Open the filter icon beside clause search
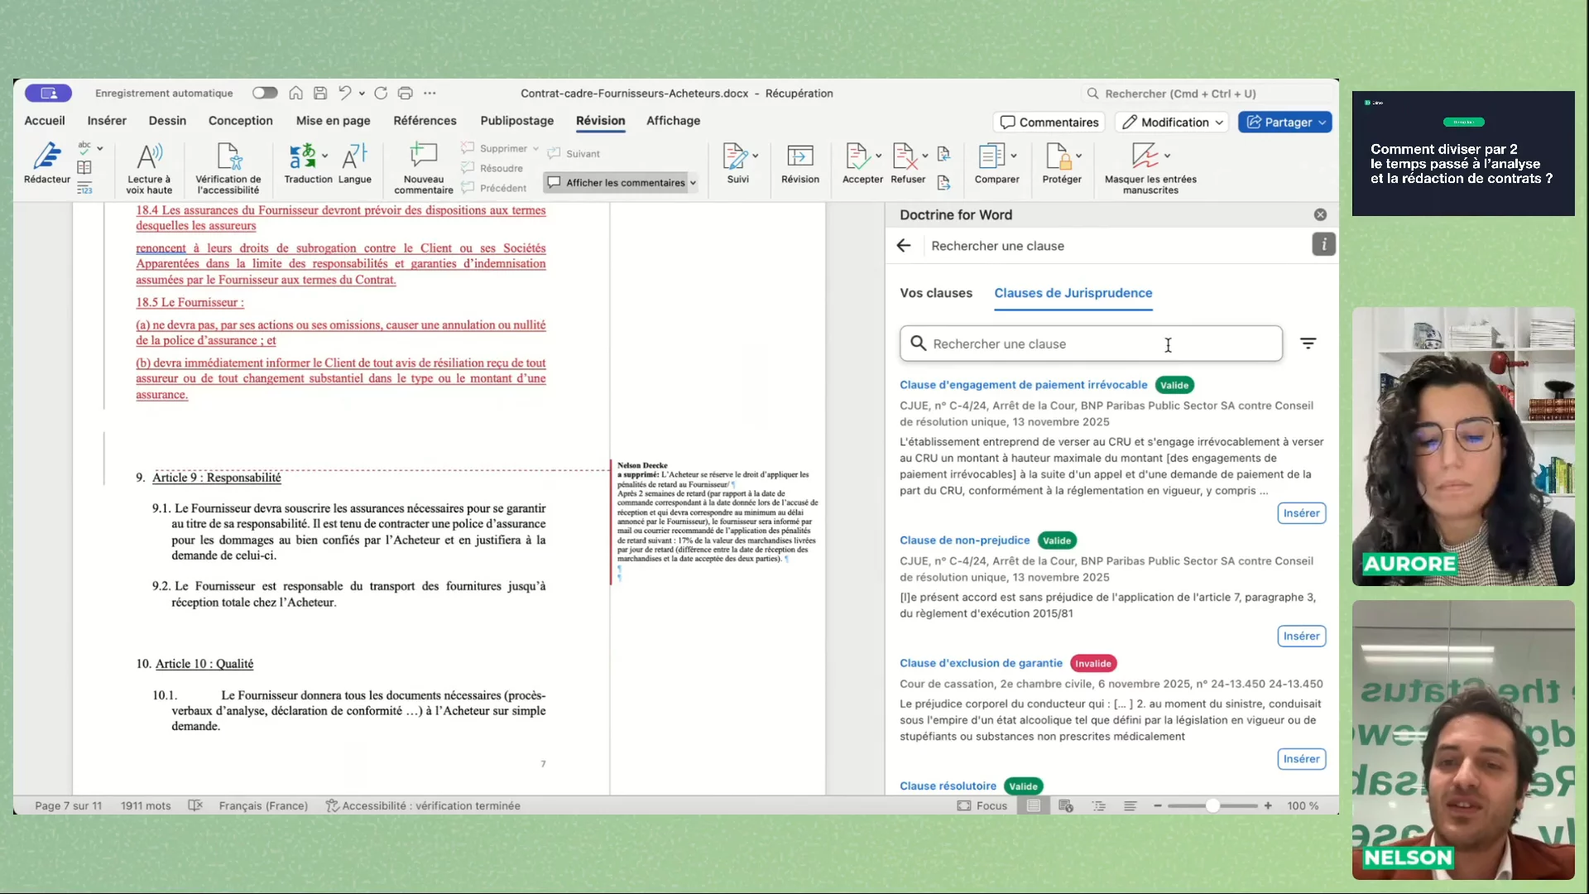The image size is (1589, 894). click(1308, 344)
